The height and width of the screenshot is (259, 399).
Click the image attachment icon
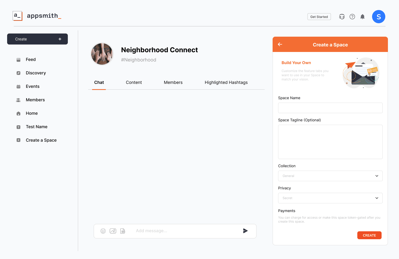click(113, 231)
